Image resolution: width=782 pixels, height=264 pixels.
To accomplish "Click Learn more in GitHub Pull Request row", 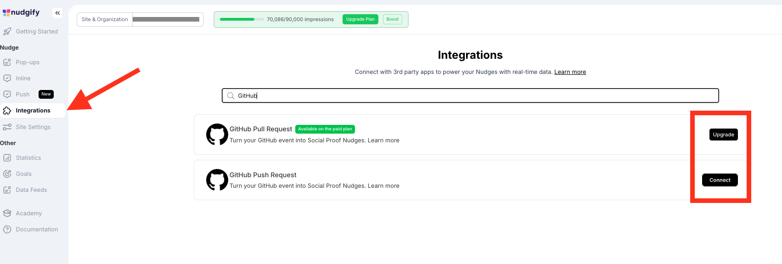I will (383, 140).
